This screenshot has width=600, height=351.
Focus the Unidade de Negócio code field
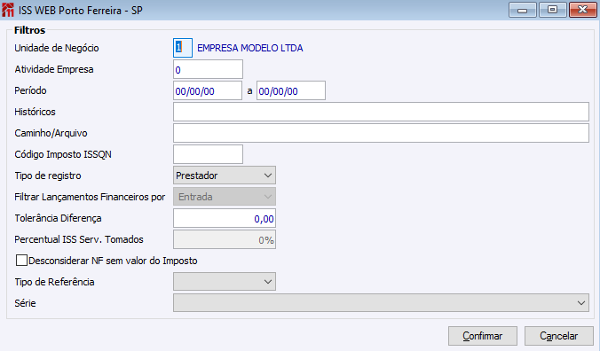click(x=183, y=48)
